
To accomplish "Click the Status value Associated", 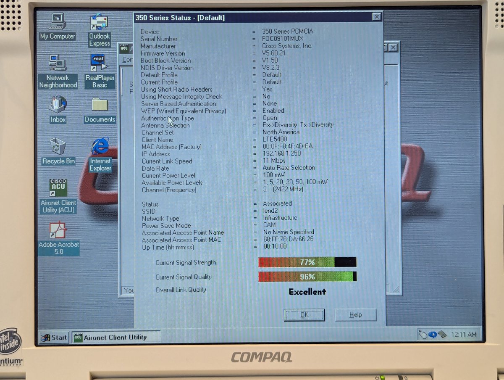I will click(x=277, y=203).
